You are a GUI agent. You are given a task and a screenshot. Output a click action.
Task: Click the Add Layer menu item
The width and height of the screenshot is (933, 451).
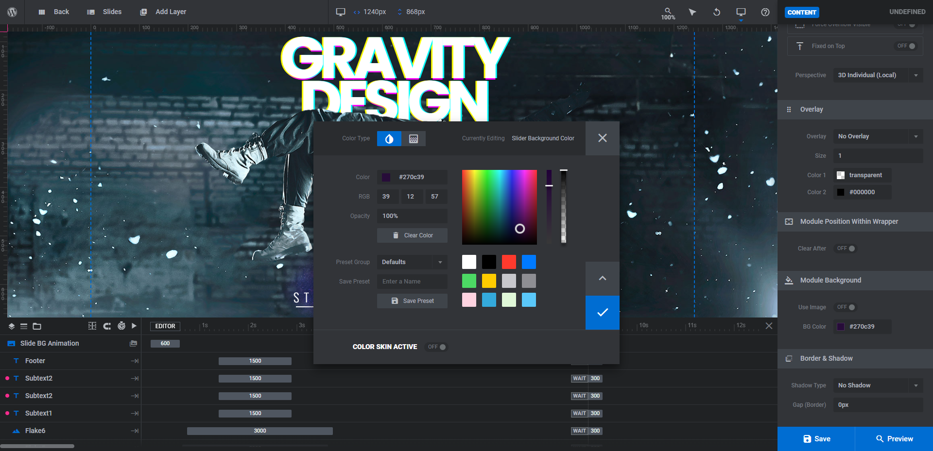coord(163,12)
